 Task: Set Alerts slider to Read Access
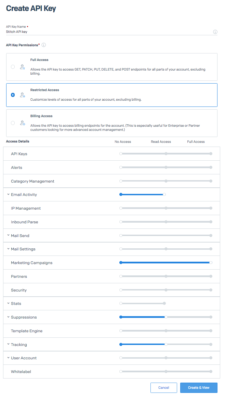(166, 168)
